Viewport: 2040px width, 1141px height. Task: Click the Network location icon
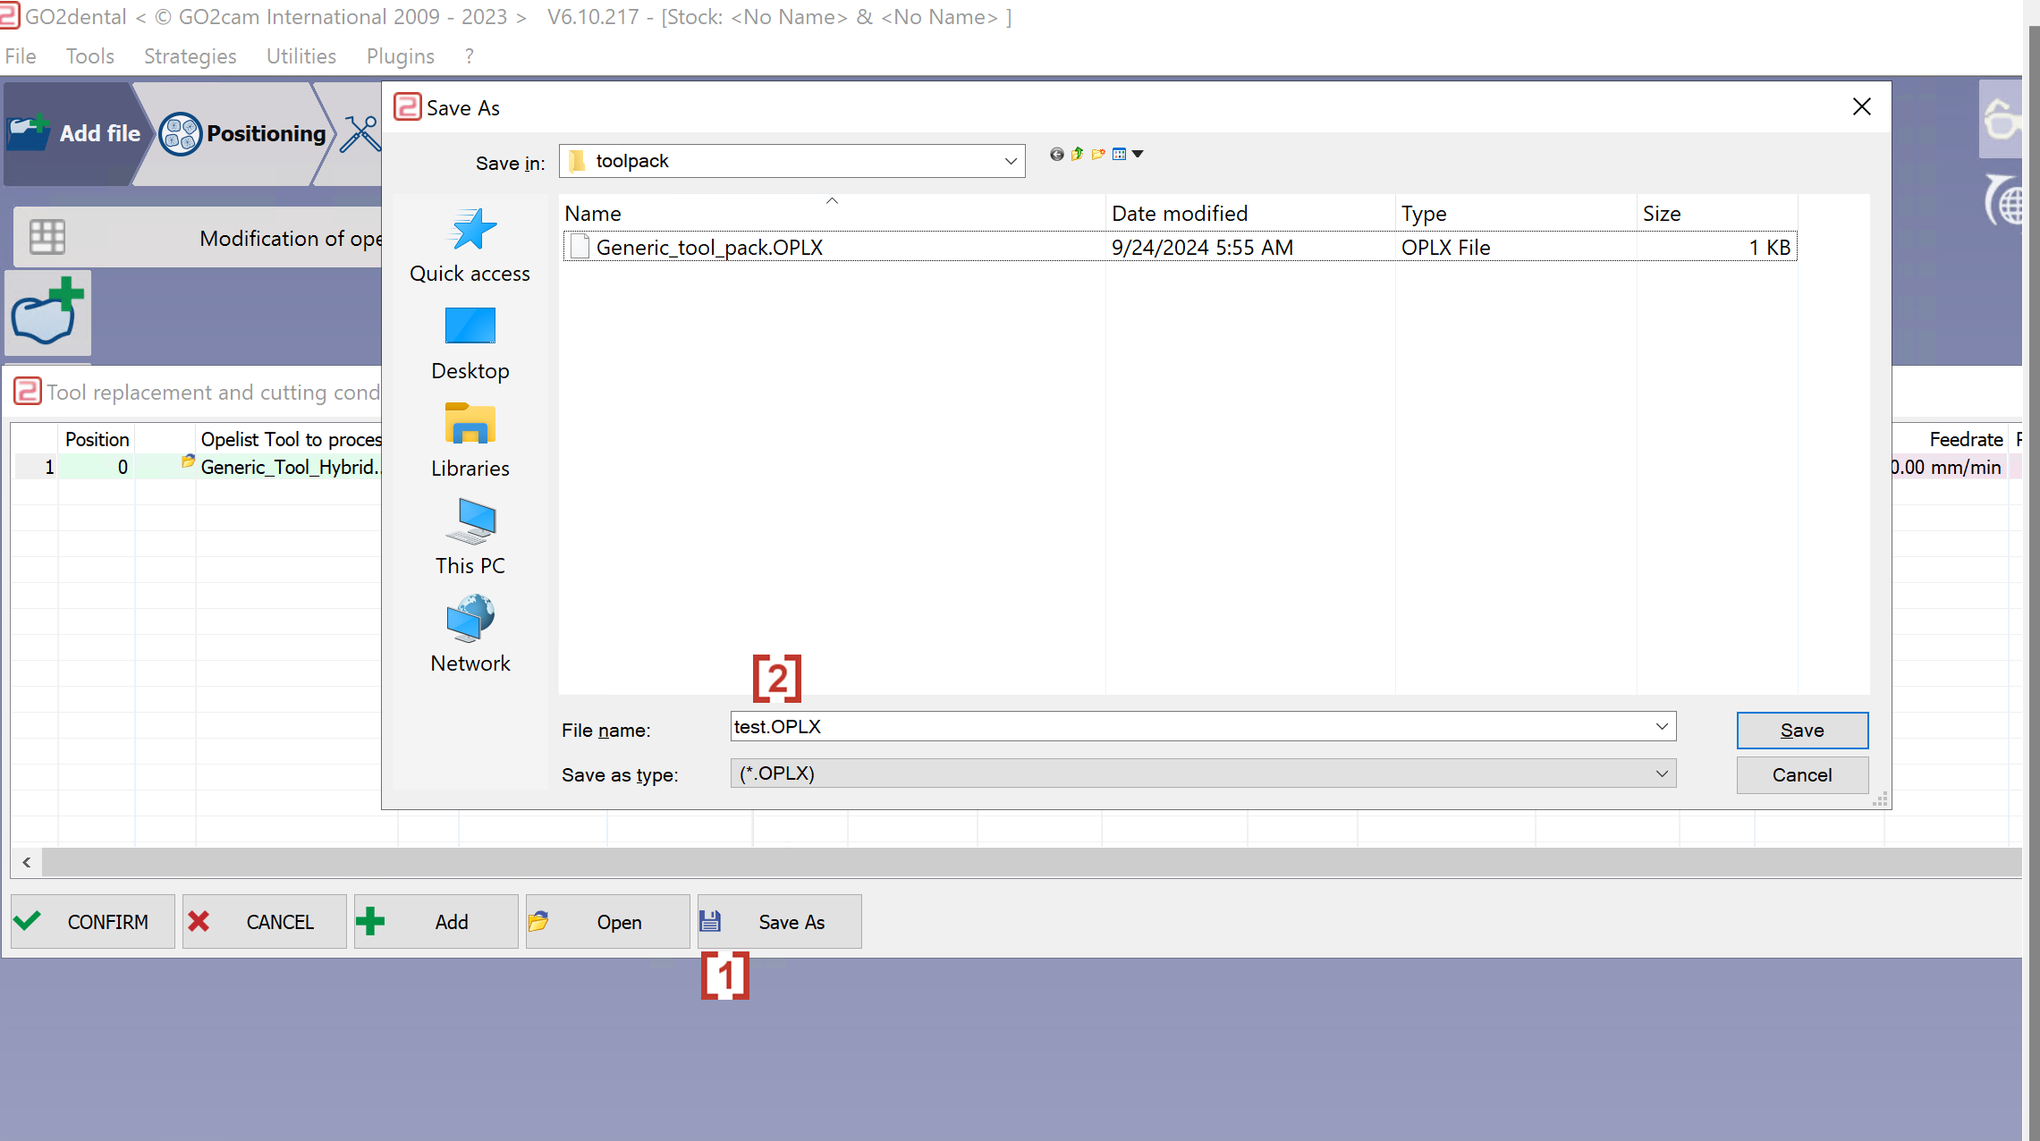coord(470,619)
